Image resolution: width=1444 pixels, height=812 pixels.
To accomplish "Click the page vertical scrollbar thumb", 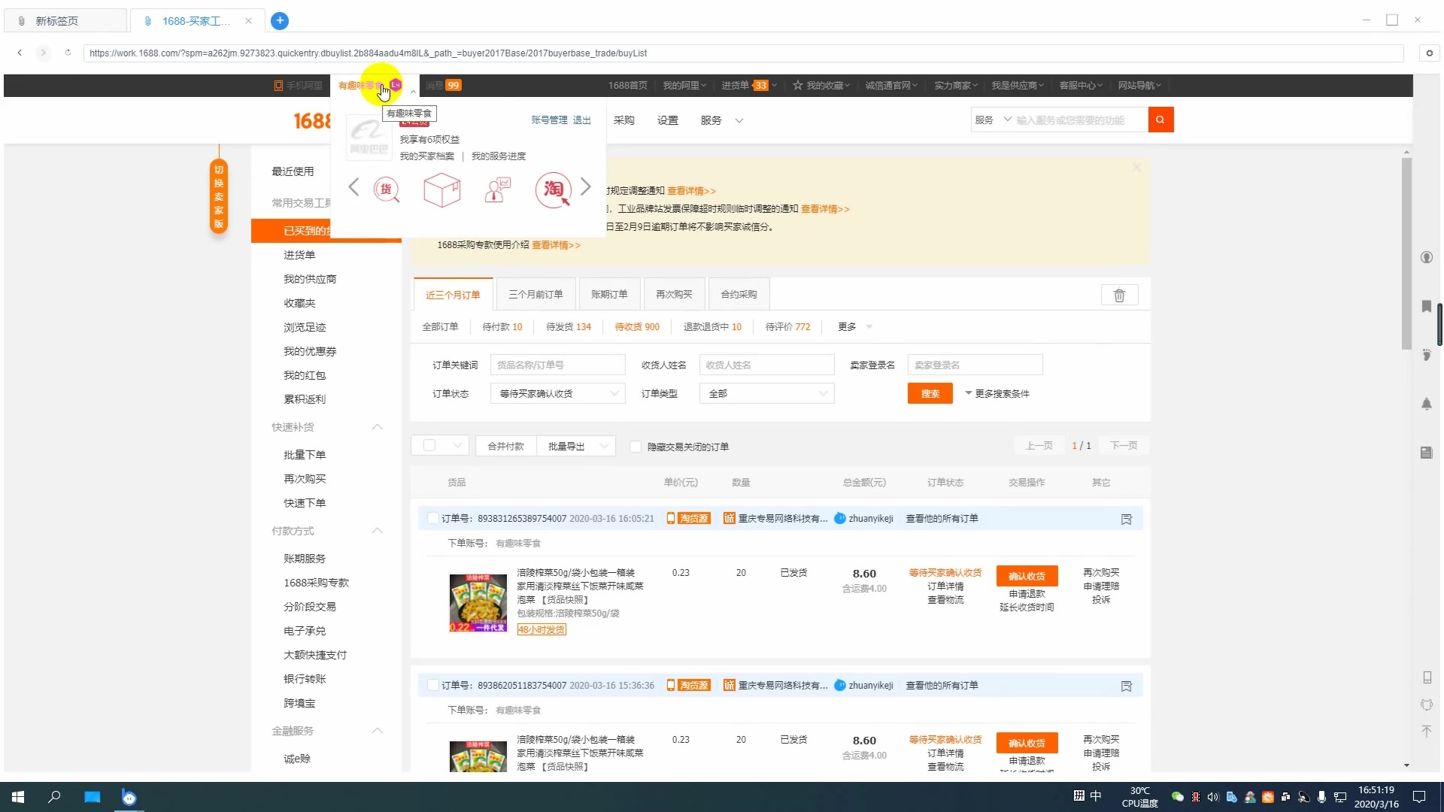I will click(1406, 253).
